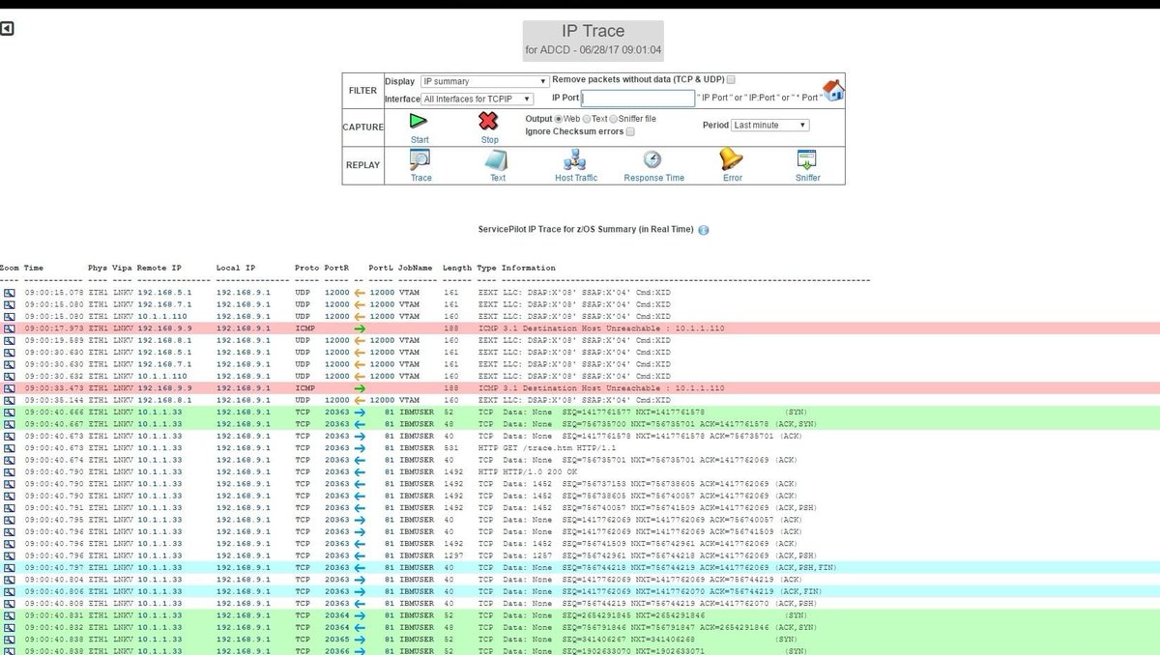Open the Sniffer download icon

point(807,159)
